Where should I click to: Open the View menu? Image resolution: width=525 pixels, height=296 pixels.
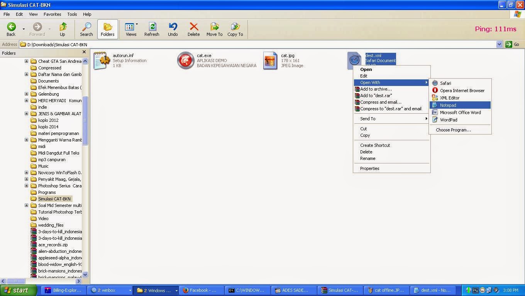point(33,14)
